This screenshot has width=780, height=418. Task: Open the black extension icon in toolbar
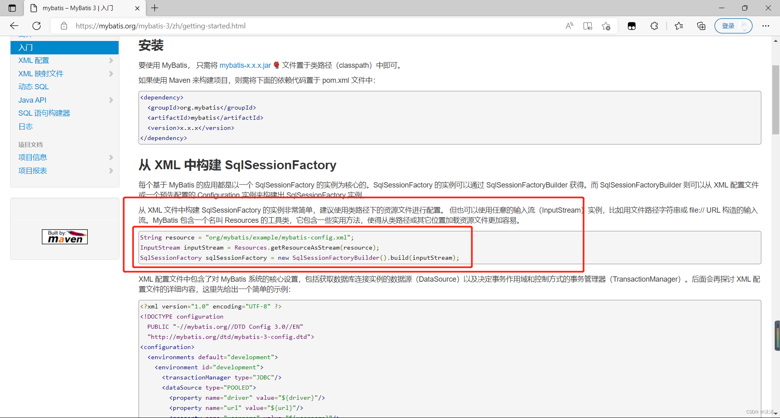point(632,26)
